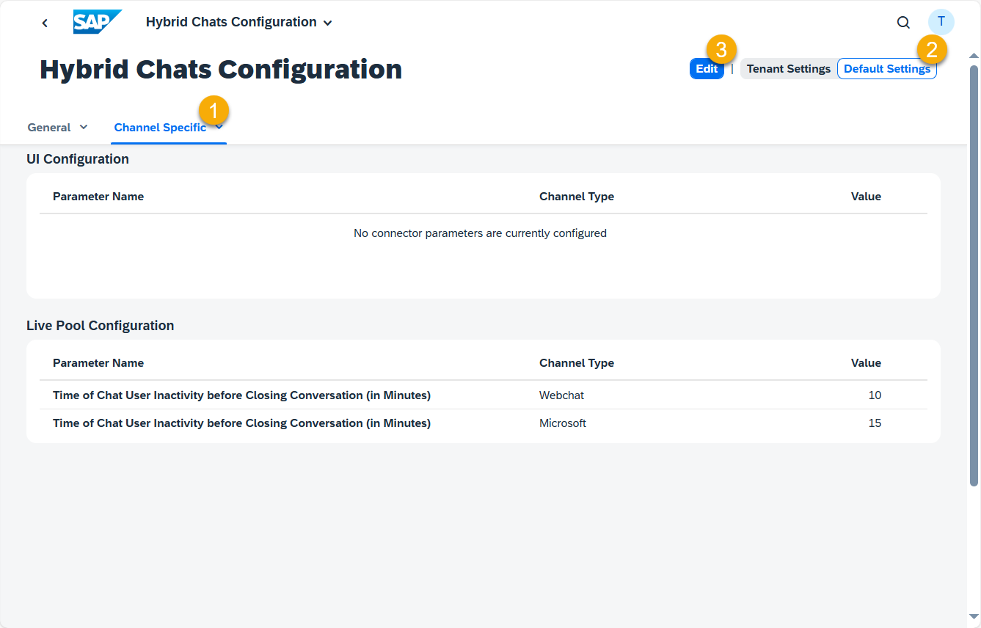
Task: Click the Live Pool Configuration section heading
Action: 101,326
